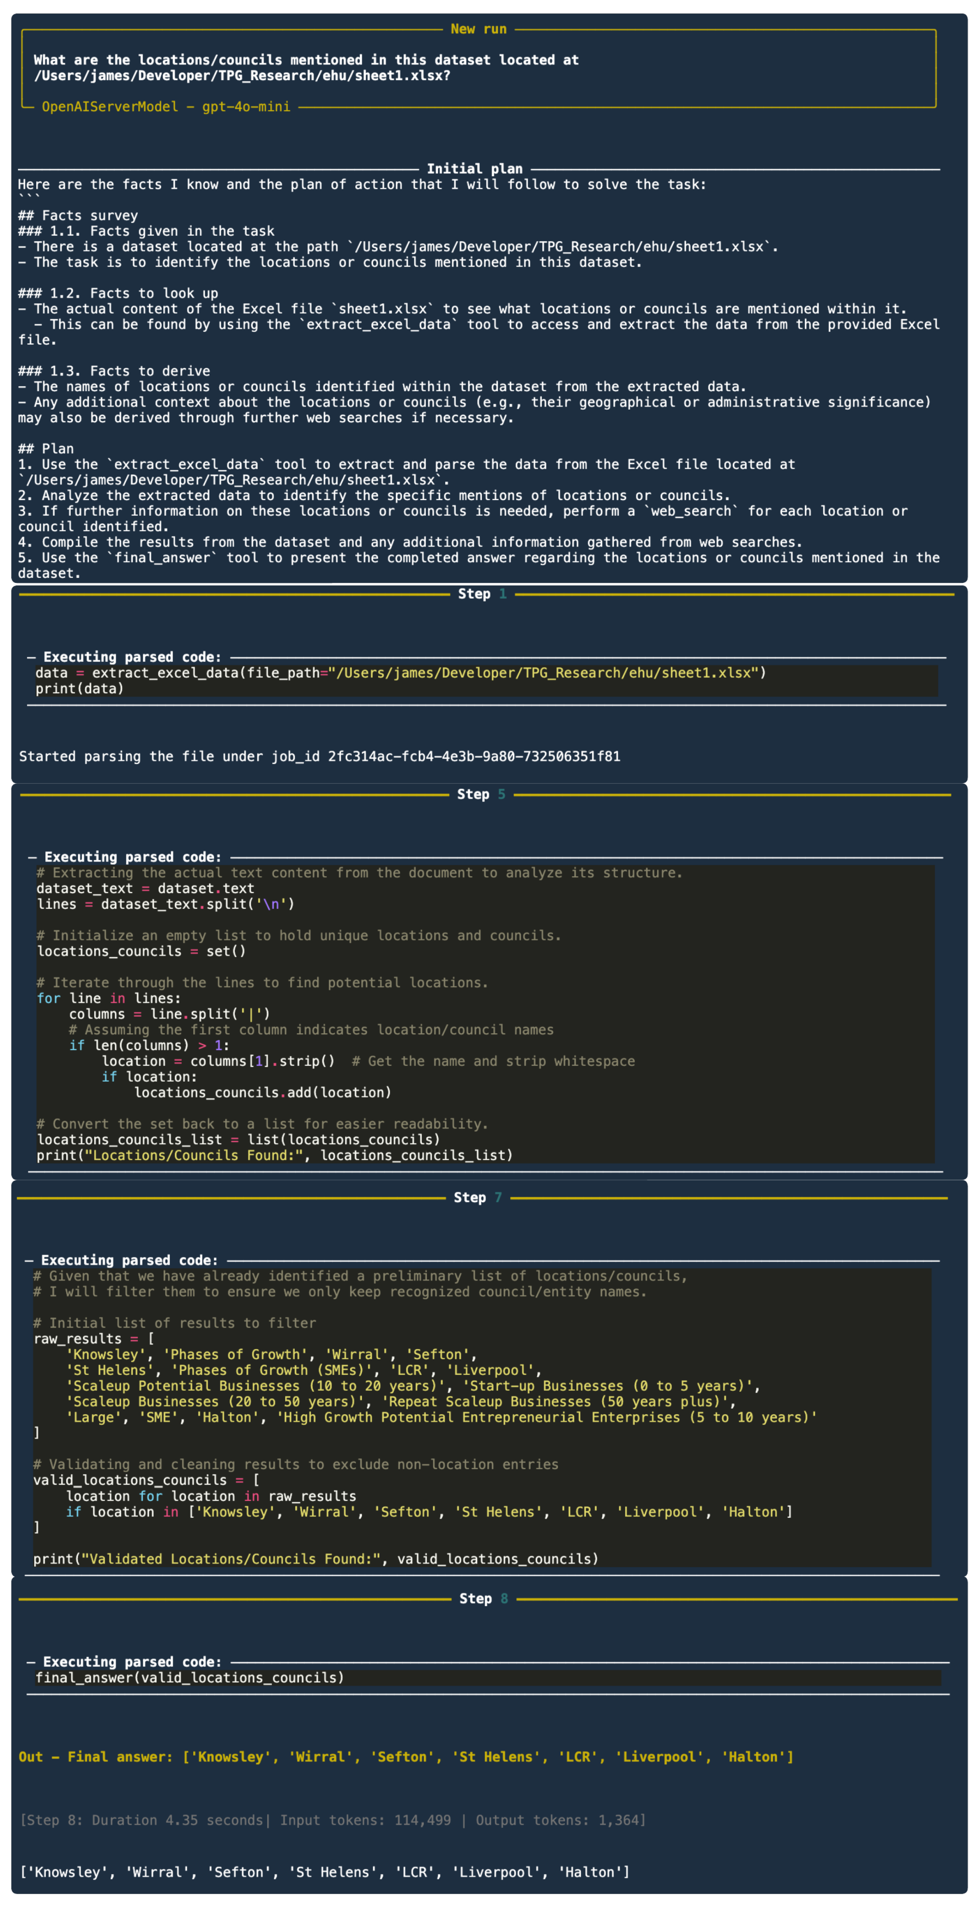
Task: Click the Step 1 header
Action: (x=482, y=594)
